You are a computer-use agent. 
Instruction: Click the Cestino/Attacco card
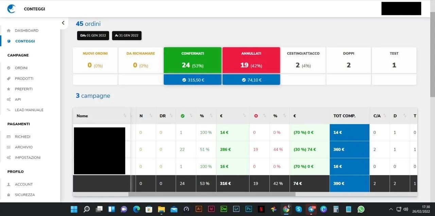click(x=303, y=60)
